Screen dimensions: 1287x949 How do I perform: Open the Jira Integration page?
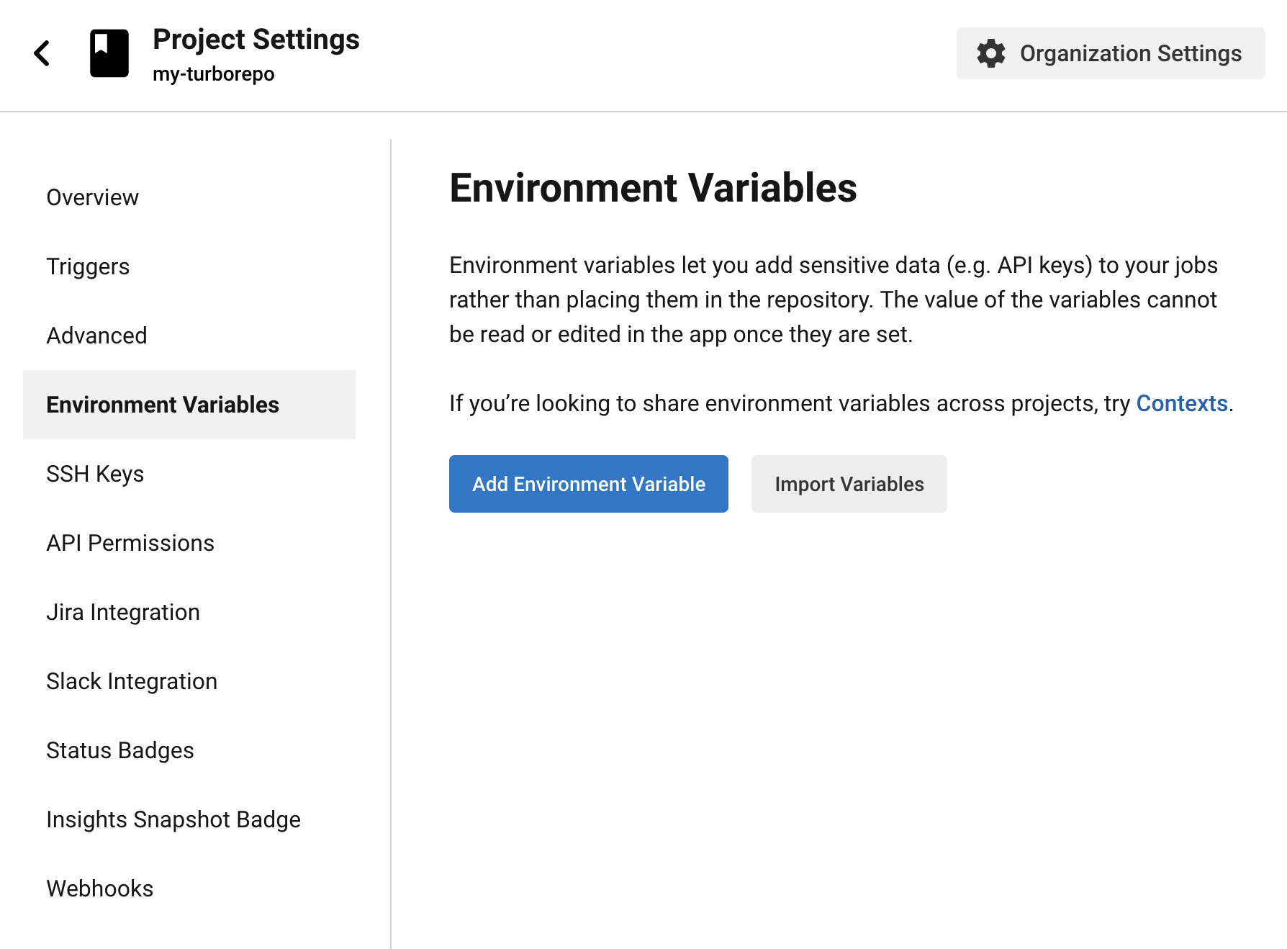click(x=123, y=612)
